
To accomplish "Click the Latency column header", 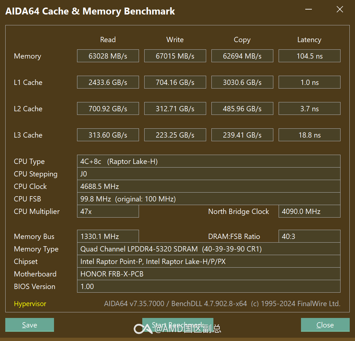I will coord(309,40).
